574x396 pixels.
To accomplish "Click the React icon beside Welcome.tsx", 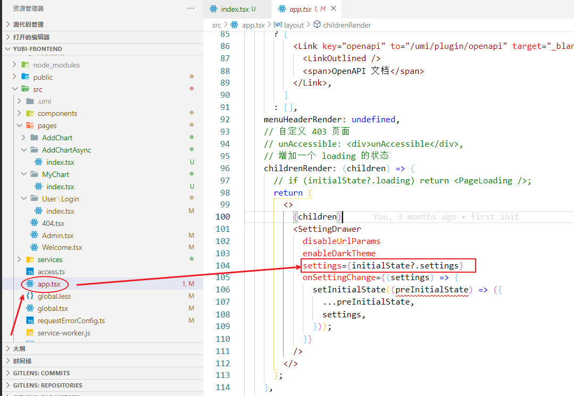I will [35, 247].
